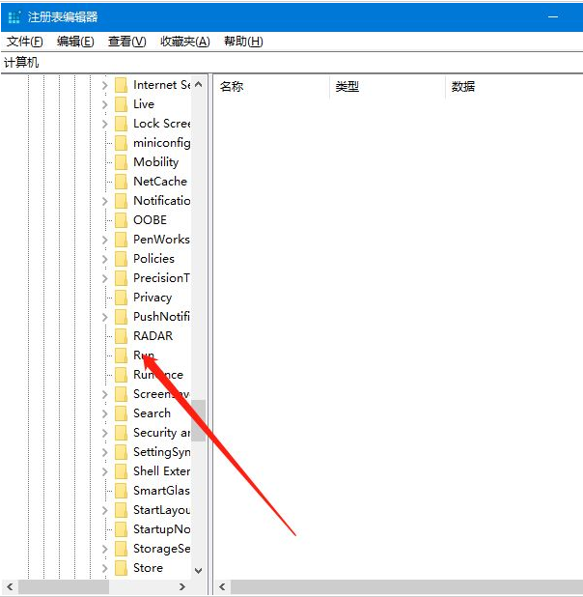This screenshot has width=583, height=597.
Task: Minimize the Registry Editor window
Action: (x=553, y=16)
